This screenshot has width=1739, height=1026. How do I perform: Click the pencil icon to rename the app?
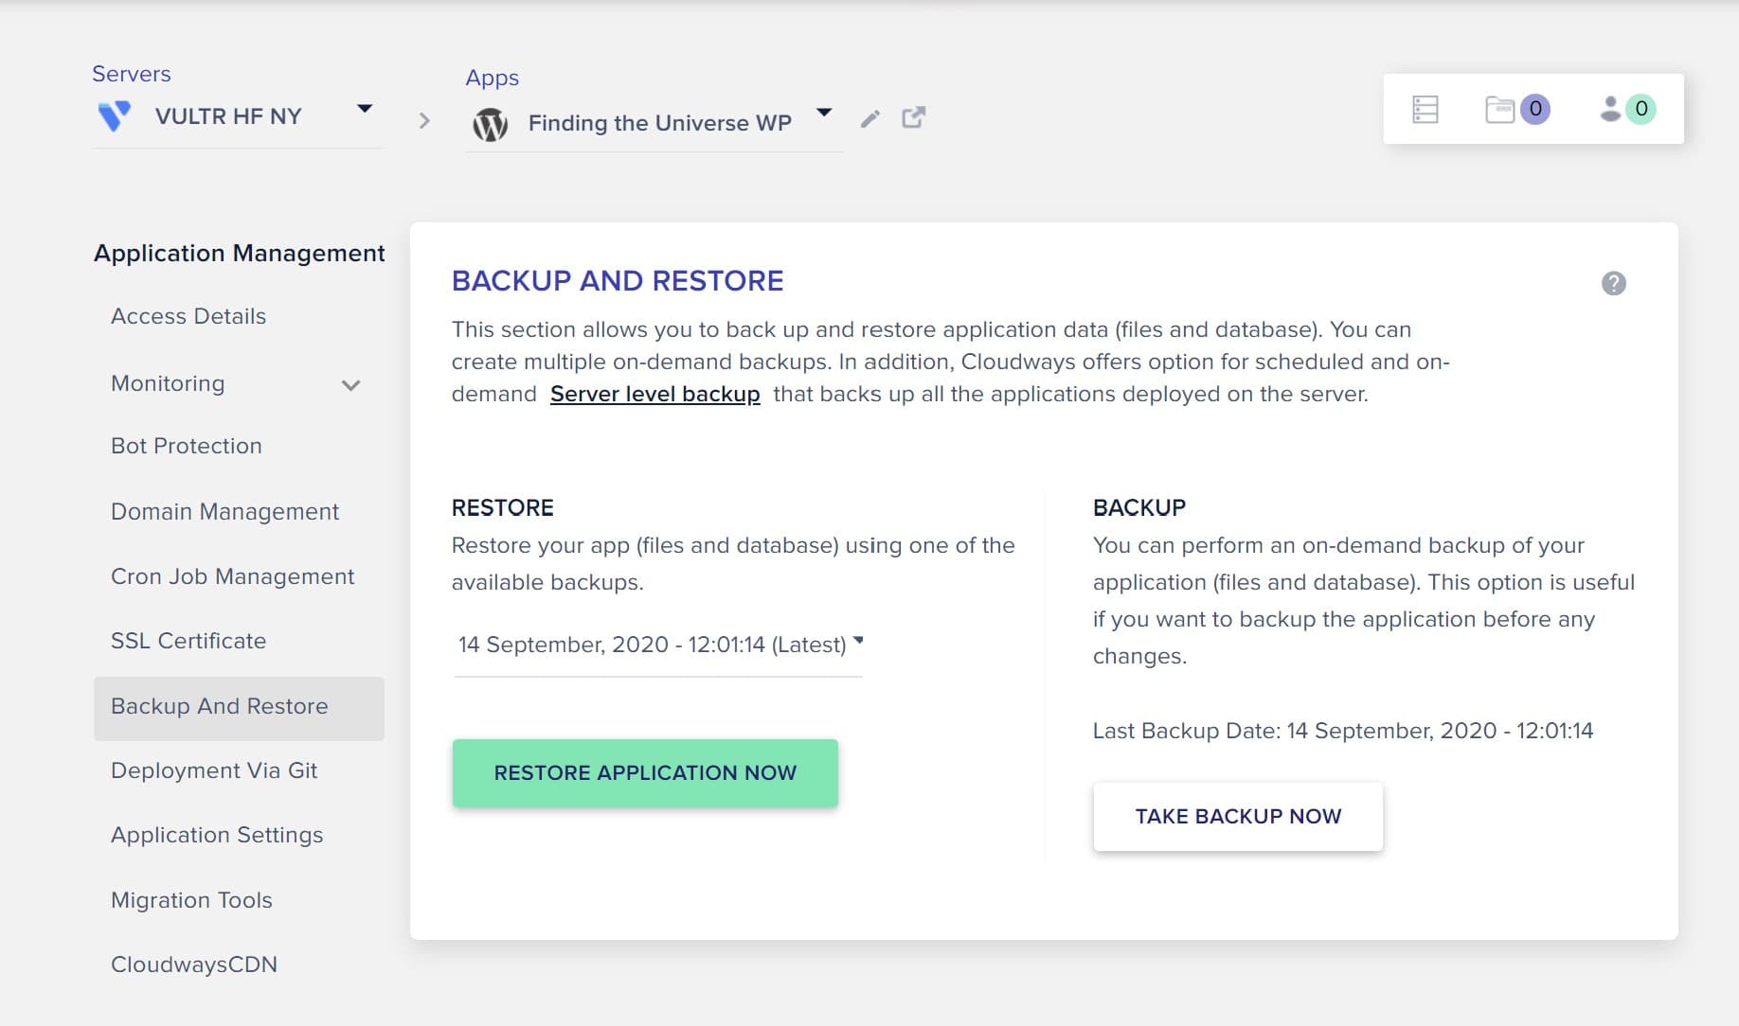coord(869,119)
